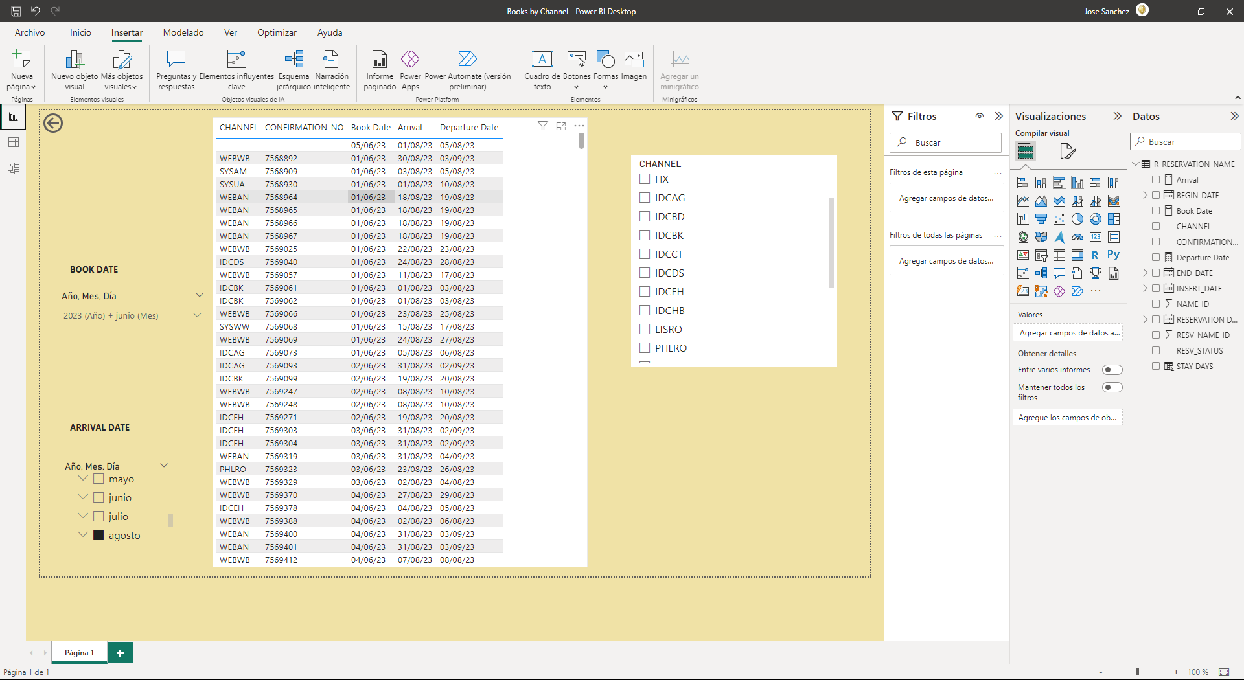Click the Power Apps ribbon icon
This screenshot has width=1244, height=680.
tap(410, 70)
